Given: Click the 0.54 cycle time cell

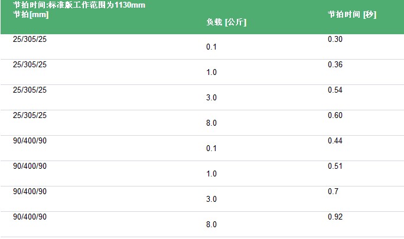Looking at the screenshot, I should (x=335, y=90).
